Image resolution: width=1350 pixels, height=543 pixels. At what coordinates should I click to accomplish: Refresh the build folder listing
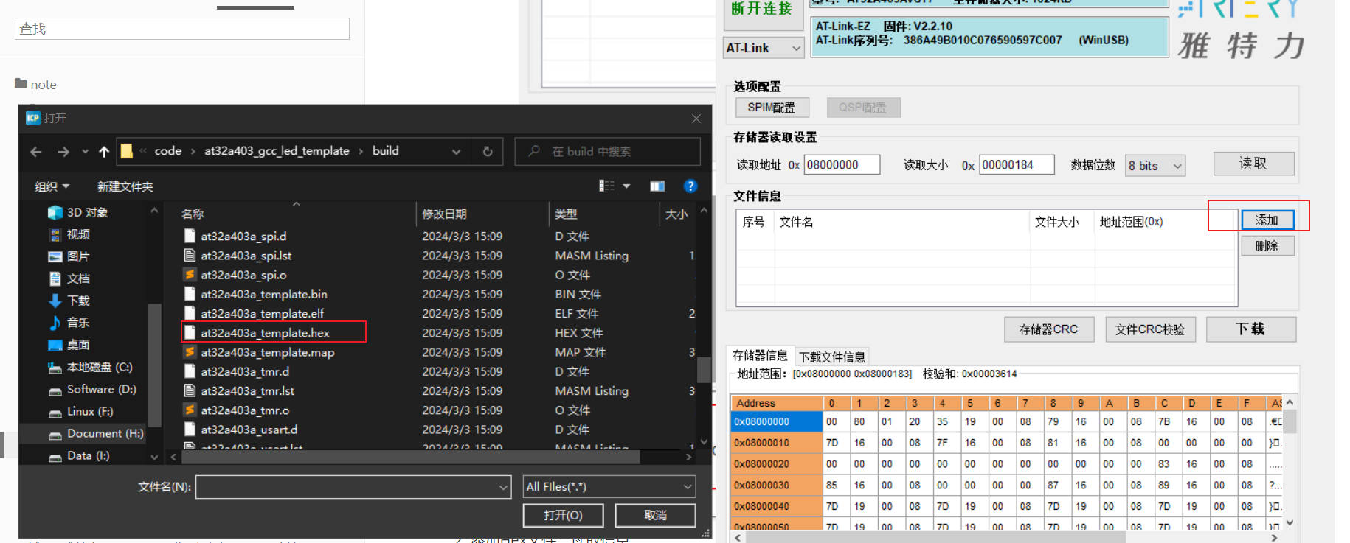pos(488,151)
